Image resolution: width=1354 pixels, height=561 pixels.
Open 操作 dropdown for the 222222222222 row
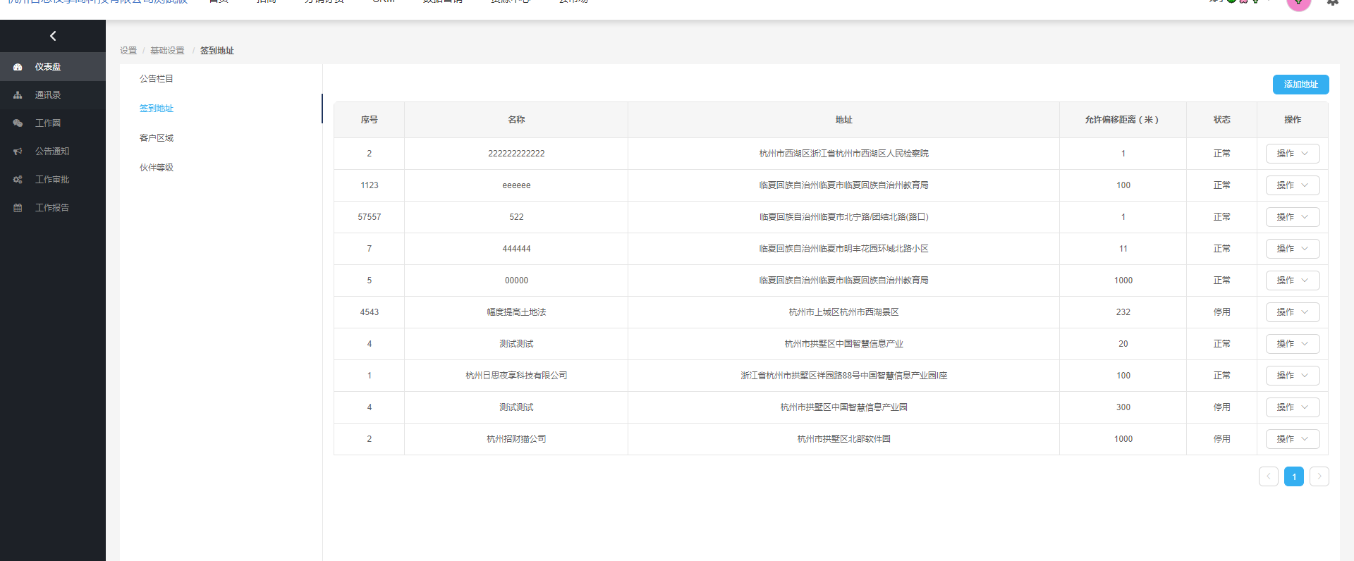pyautogui.click(x=1292, y=154)
